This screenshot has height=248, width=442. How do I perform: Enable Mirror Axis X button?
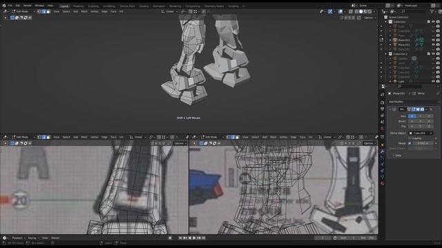pyautogui.click(x=412, y=116)
